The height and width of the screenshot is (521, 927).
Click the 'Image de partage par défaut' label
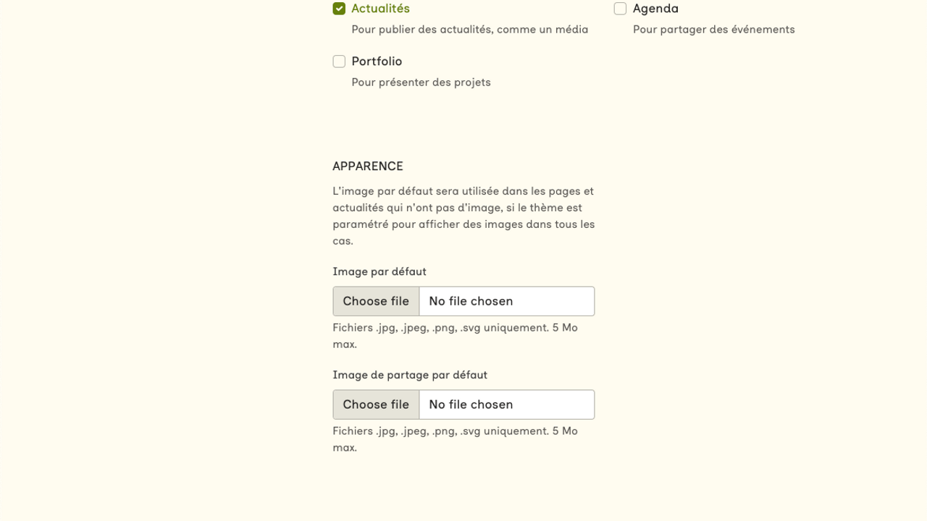click(x=410, y=375)
